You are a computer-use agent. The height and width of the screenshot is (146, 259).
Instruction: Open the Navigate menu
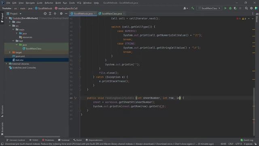click(x=30, y=3)
